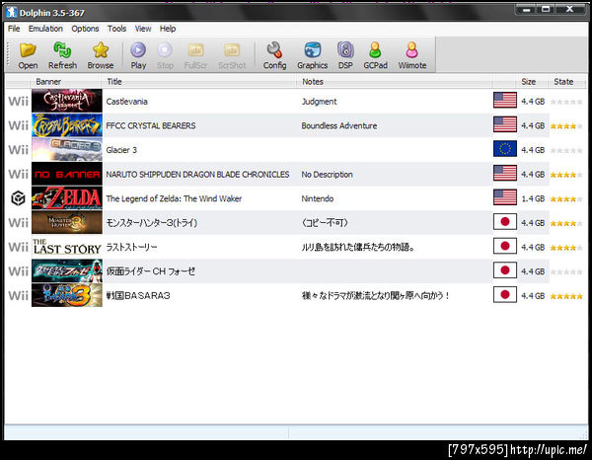Select the NO BANNER placeholder image
The height and width of the screenshot is (460, 592).
[x=67, y=174]
